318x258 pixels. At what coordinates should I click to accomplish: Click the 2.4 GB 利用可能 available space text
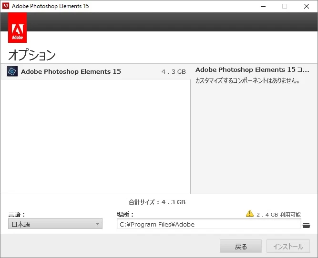pos(278,215)
